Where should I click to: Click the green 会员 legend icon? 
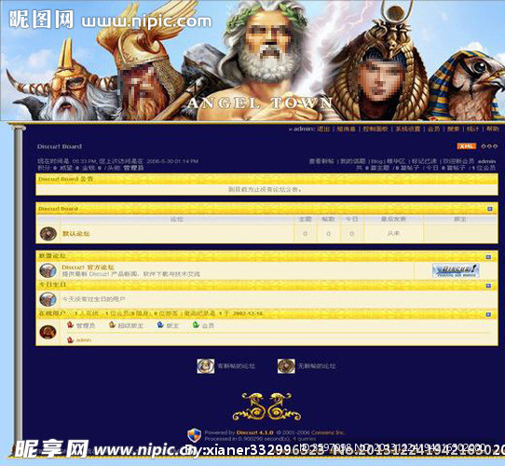[x=196, y=325]
